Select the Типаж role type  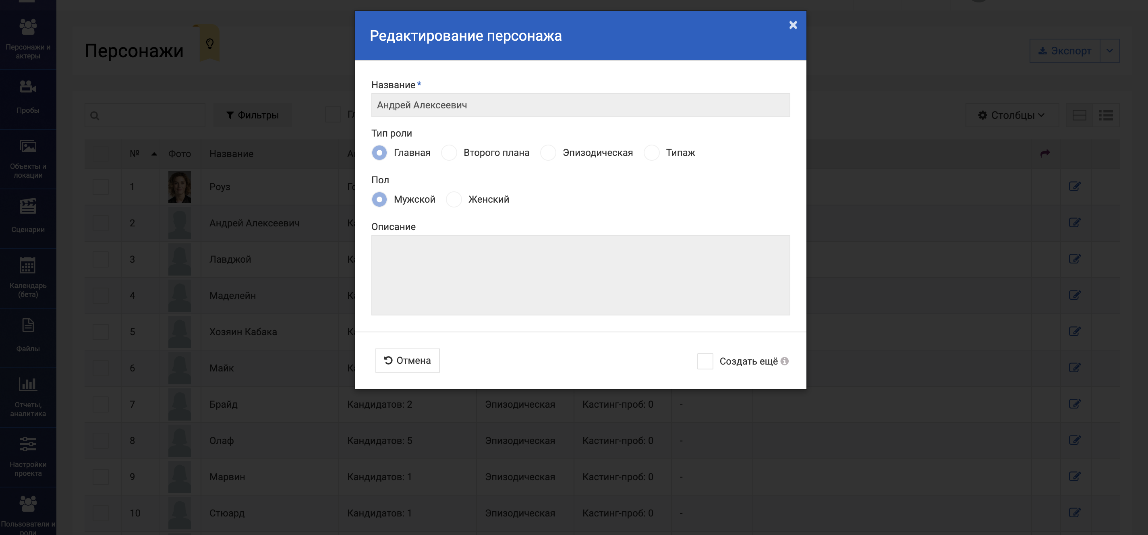652,152
